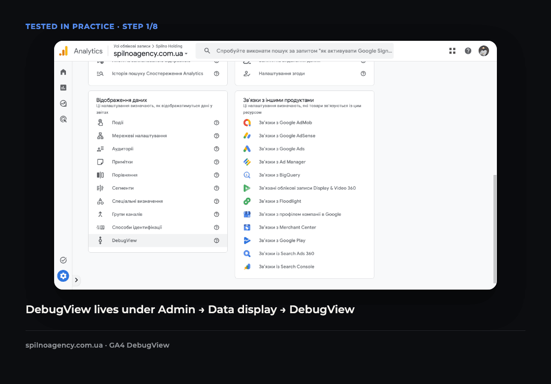
Task: Click the BigQuery icon
Action: point(247,175)
